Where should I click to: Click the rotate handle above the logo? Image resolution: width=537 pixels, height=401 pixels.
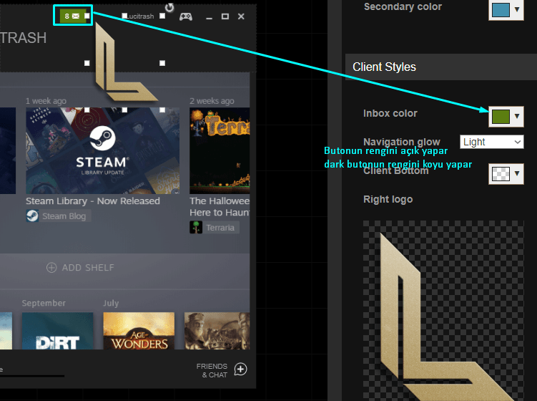[169, 7]
